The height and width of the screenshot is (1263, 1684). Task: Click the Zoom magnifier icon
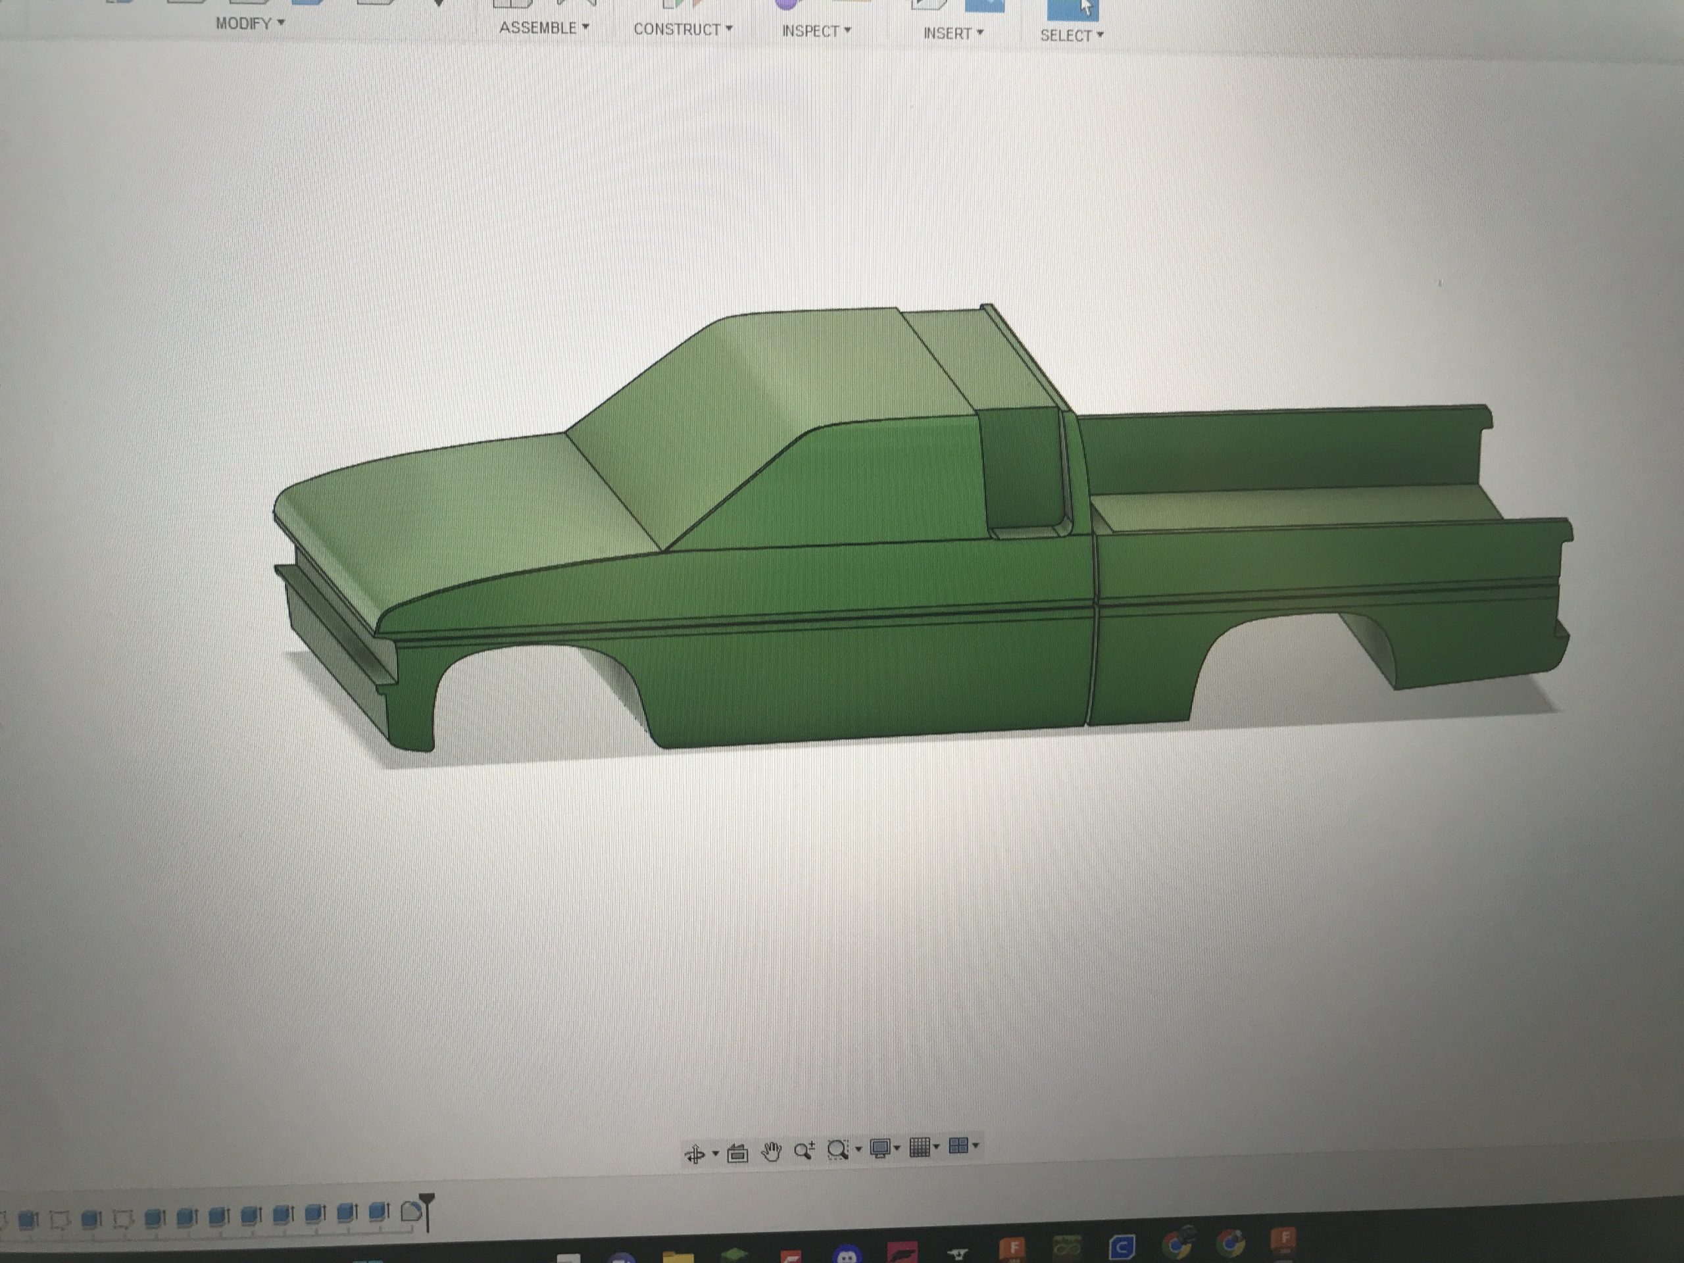point(804,1151)
